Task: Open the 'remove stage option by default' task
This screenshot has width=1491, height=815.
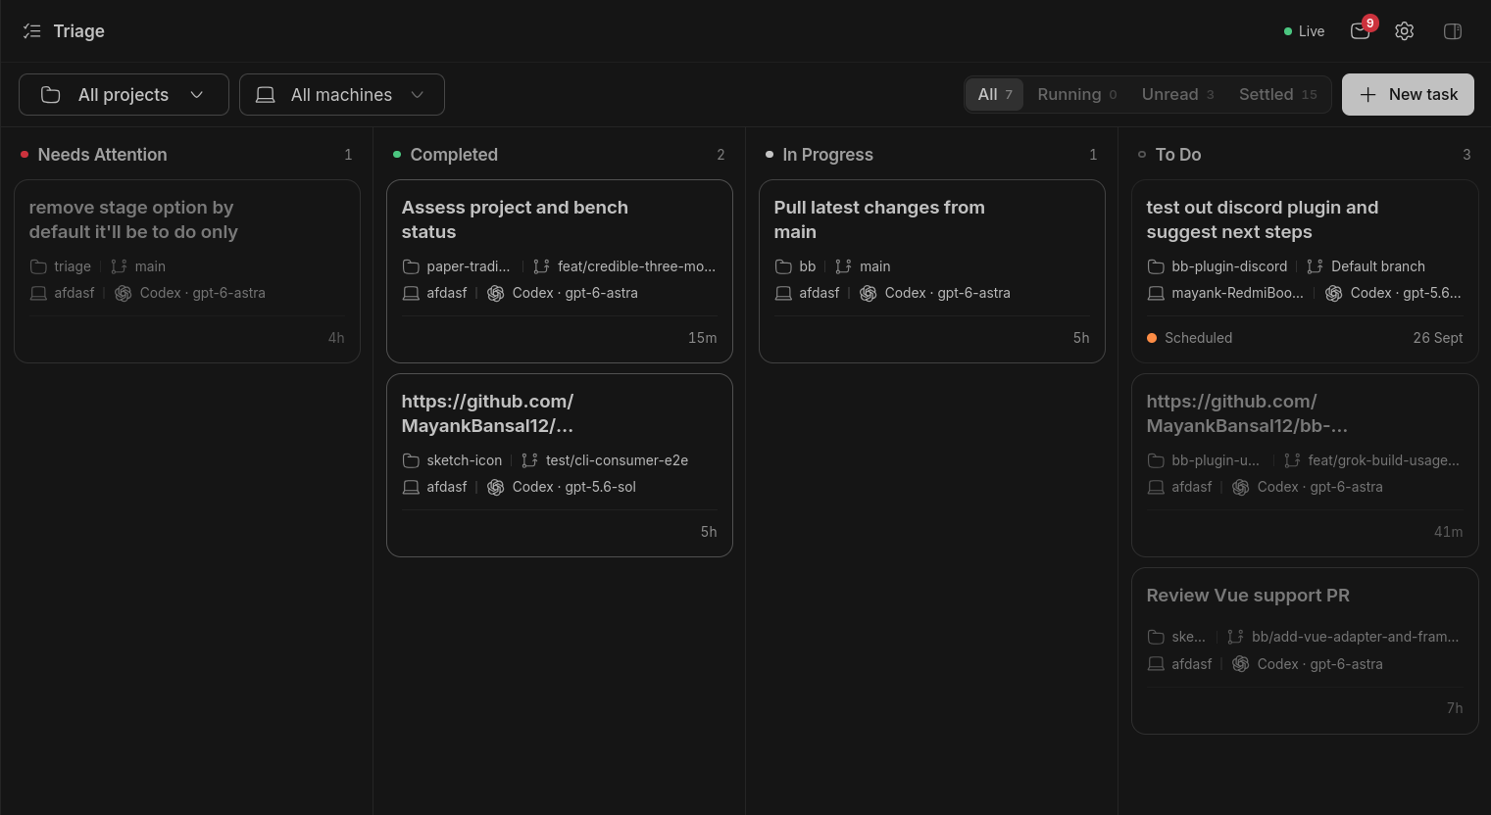Action: (187, 271)
